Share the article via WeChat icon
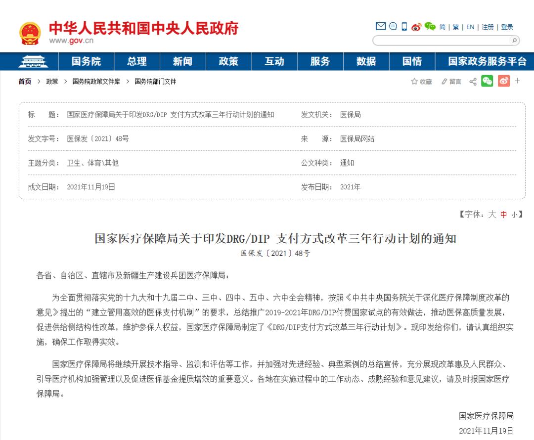 tap(487, 81)
